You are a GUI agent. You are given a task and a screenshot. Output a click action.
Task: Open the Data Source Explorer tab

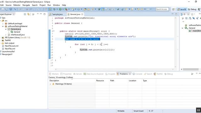[x=94, y=74]
